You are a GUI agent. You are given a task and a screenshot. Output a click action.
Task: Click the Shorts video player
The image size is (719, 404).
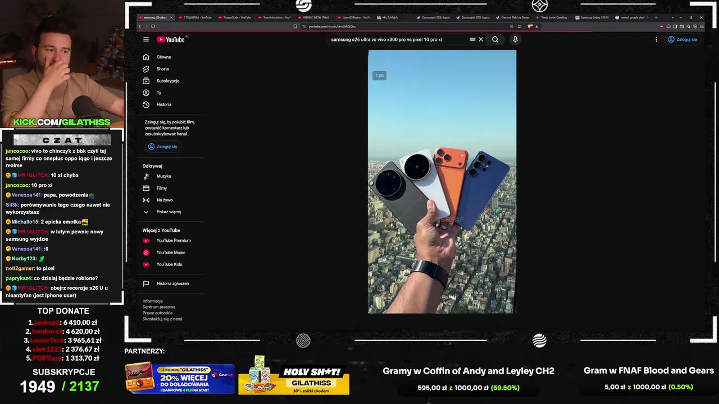point(442,181)
